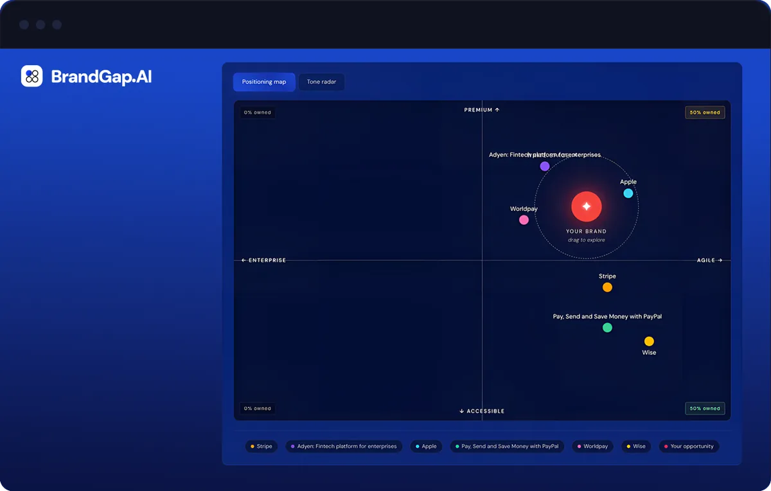Click the Wise label on the map

click(649, 353)
